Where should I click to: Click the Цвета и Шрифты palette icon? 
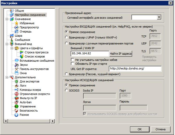(17, 48)
